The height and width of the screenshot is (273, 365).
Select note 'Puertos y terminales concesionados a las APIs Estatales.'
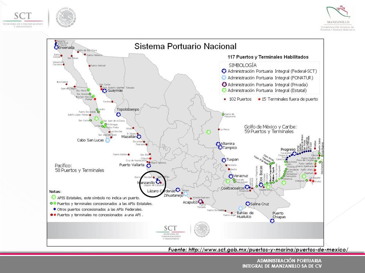pyautogui.click(x=105, y=204)
